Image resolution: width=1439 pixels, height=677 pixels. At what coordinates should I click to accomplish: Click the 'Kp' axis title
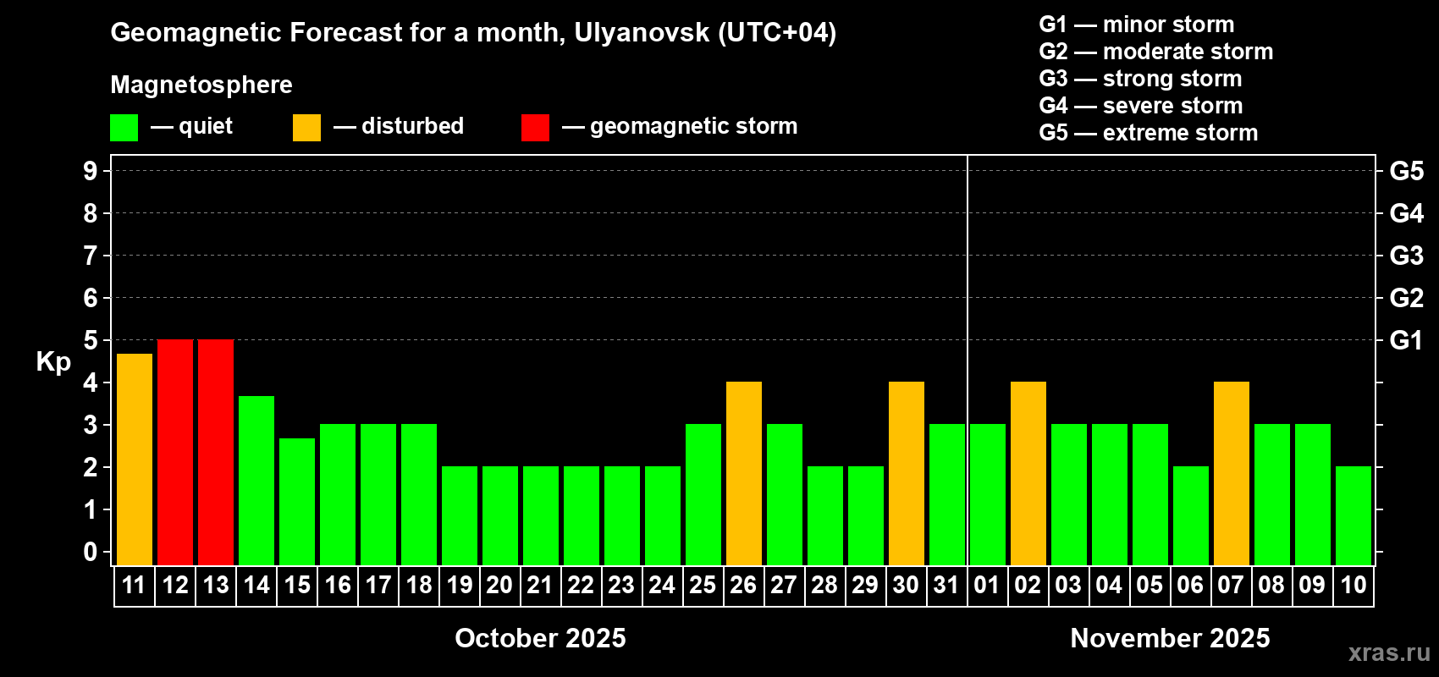(53, 362)
